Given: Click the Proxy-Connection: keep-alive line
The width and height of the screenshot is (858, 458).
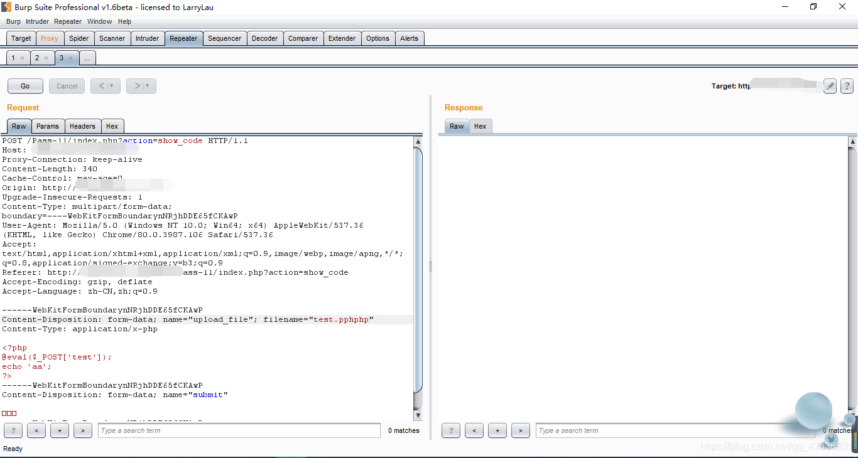Looking at the screenshot, I should coord(72,159).
